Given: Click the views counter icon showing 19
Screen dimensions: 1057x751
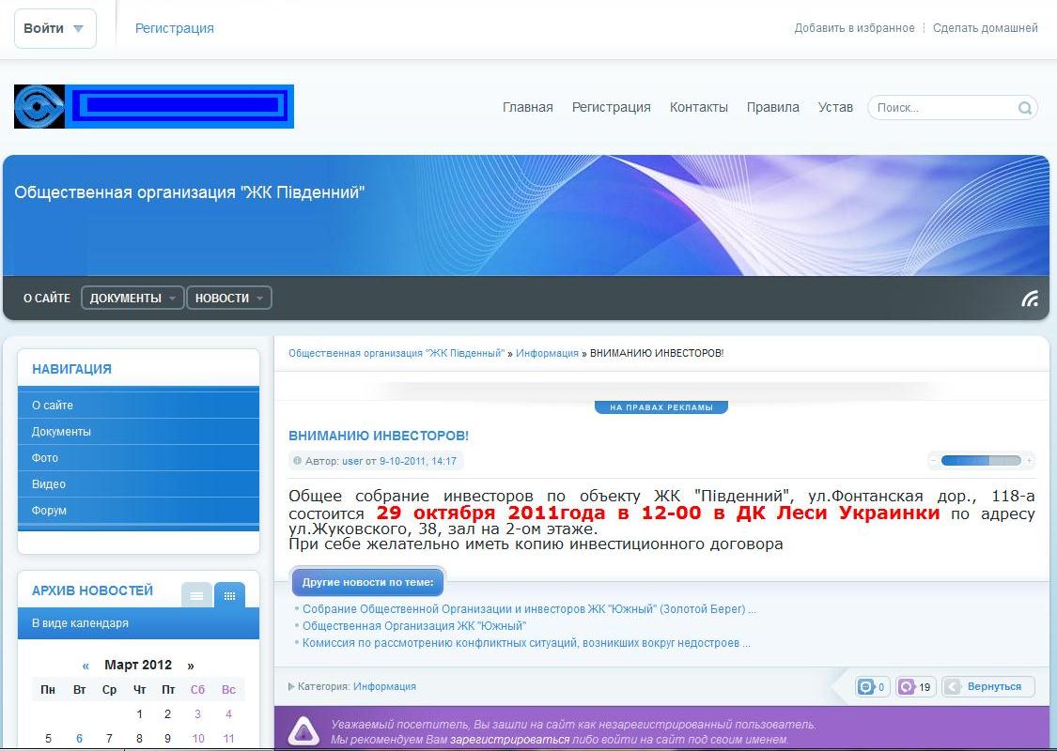Looking at the screenshot, I should (x=907, y=687).
